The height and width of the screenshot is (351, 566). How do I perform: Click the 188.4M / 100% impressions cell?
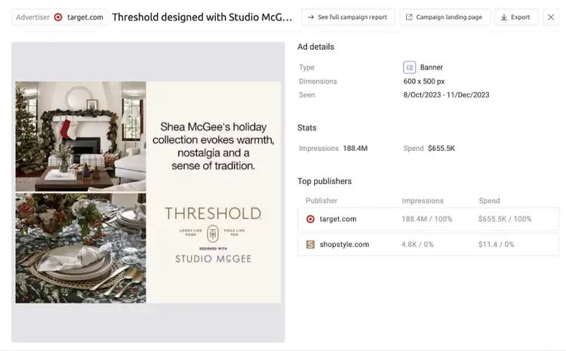[x=426, y=219]
